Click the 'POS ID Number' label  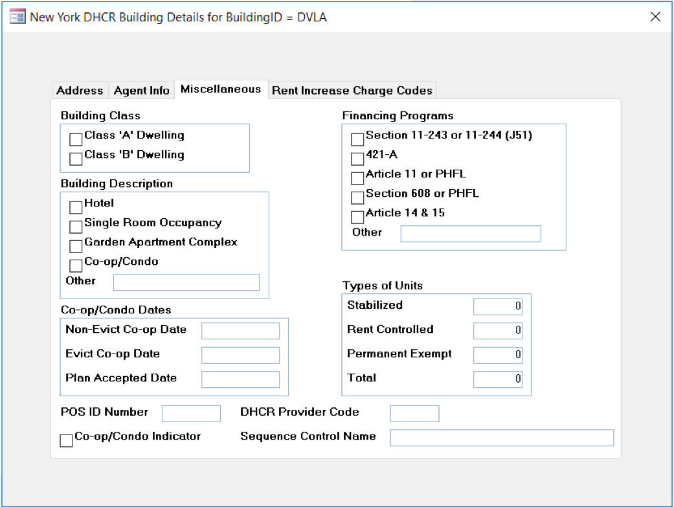pos(104,412)
